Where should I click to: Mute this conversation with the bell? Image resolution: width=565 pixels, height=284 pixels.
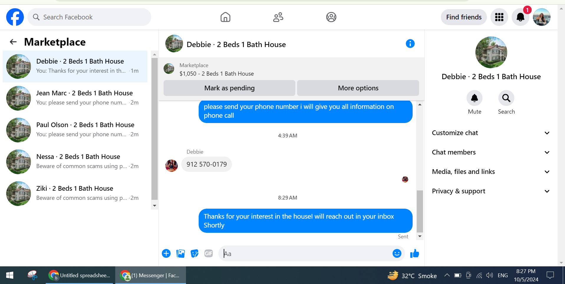[475, 98]
